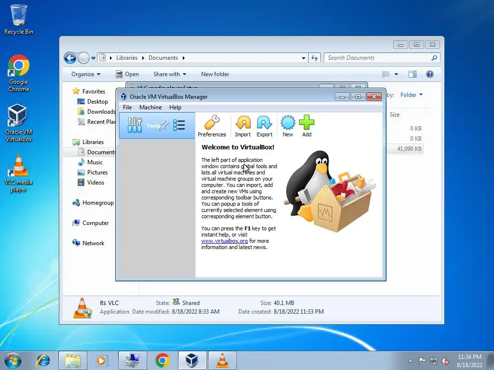Click the Export appliance icon
Viewport: 494px width, 370px height.
click(x=264, y=126)
